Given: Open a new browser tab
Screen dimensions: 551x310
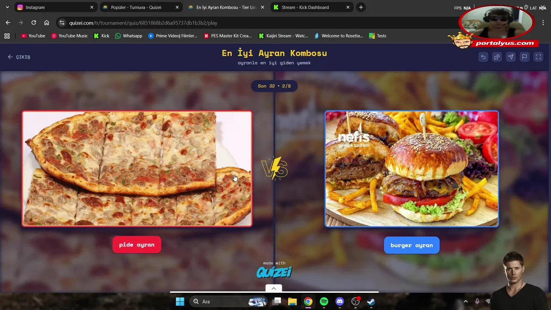Looking at the screenshot, I should (361, 7).
